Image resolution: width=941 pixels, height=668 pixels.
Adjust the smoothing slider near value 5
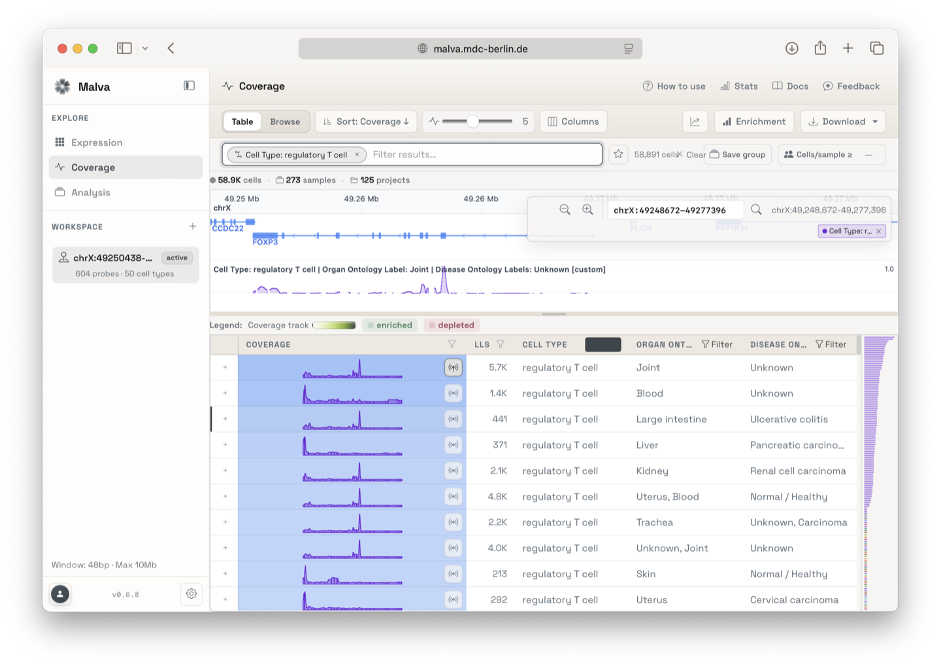click(x=472, y=122)
